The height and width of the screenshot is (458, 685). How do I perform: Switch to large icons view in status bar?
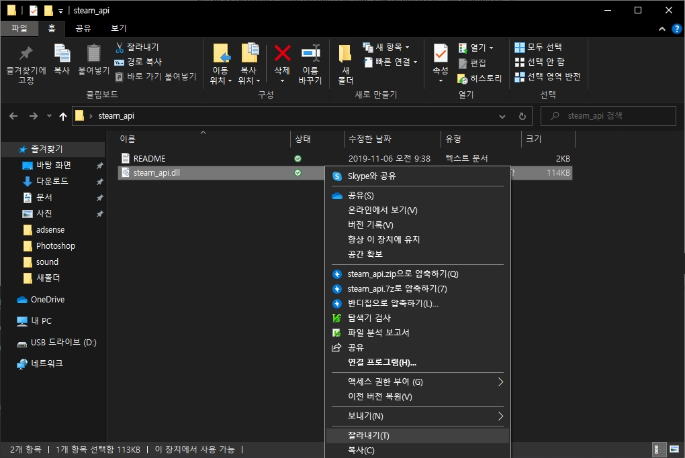(674, 449)
